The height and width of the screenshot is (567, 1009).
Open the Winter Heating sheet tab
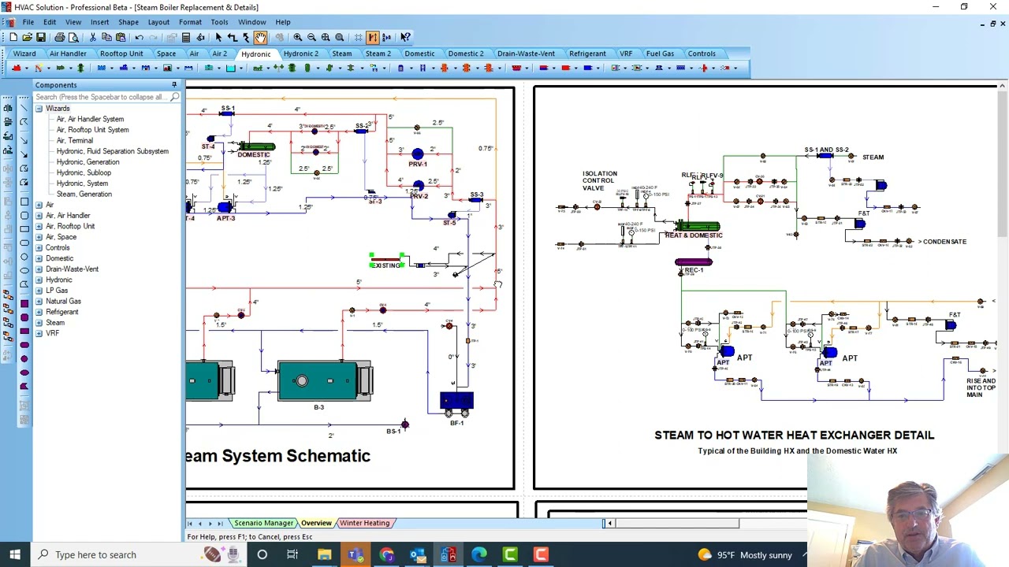tap(364, 523)
